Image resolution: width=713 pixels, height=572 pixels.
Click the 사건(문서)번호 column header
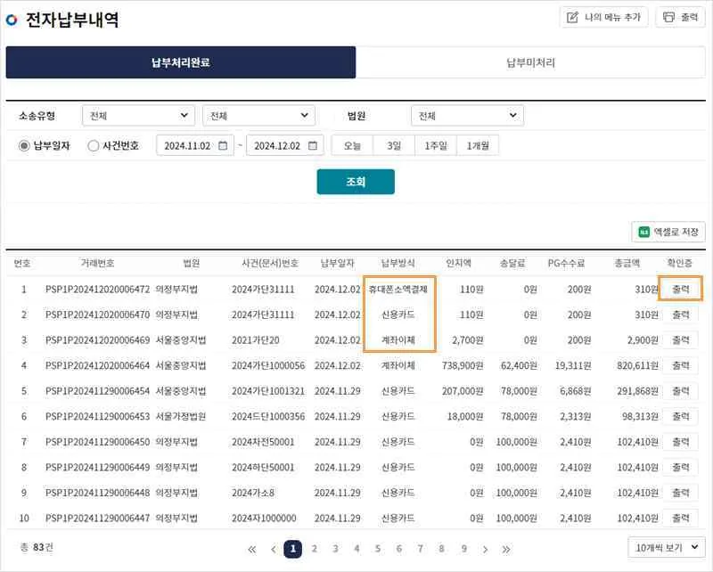click(270, 263)
